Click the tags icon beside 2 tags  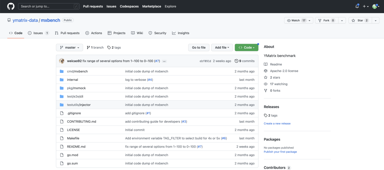(109, 48)
